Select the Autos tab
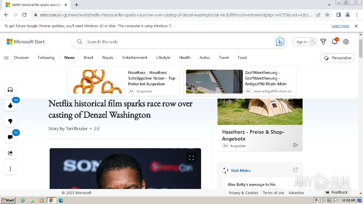The height and width of the screenshot is (204, 363). [x=205, y=58]
